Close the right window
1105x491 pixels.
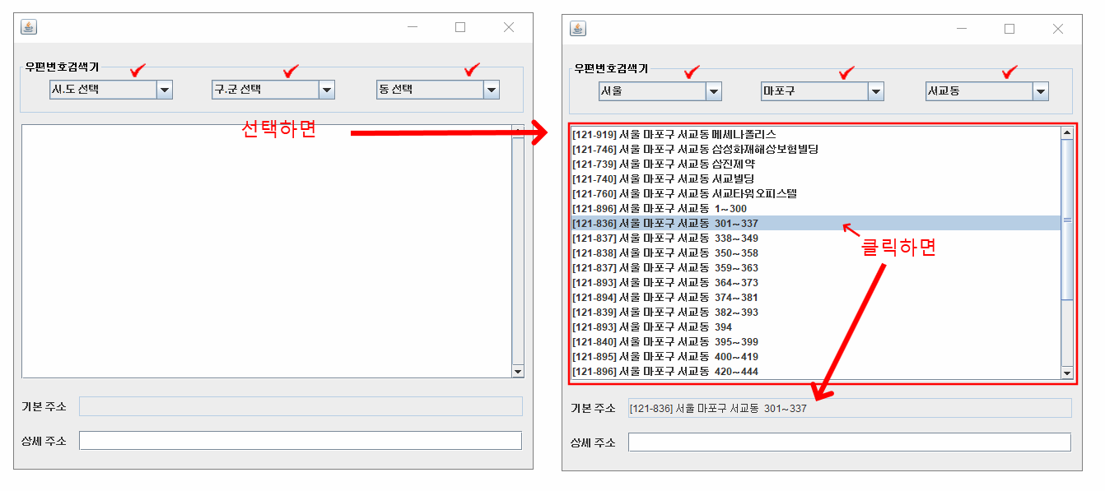pyautogui.click(x=1058, y=29)
